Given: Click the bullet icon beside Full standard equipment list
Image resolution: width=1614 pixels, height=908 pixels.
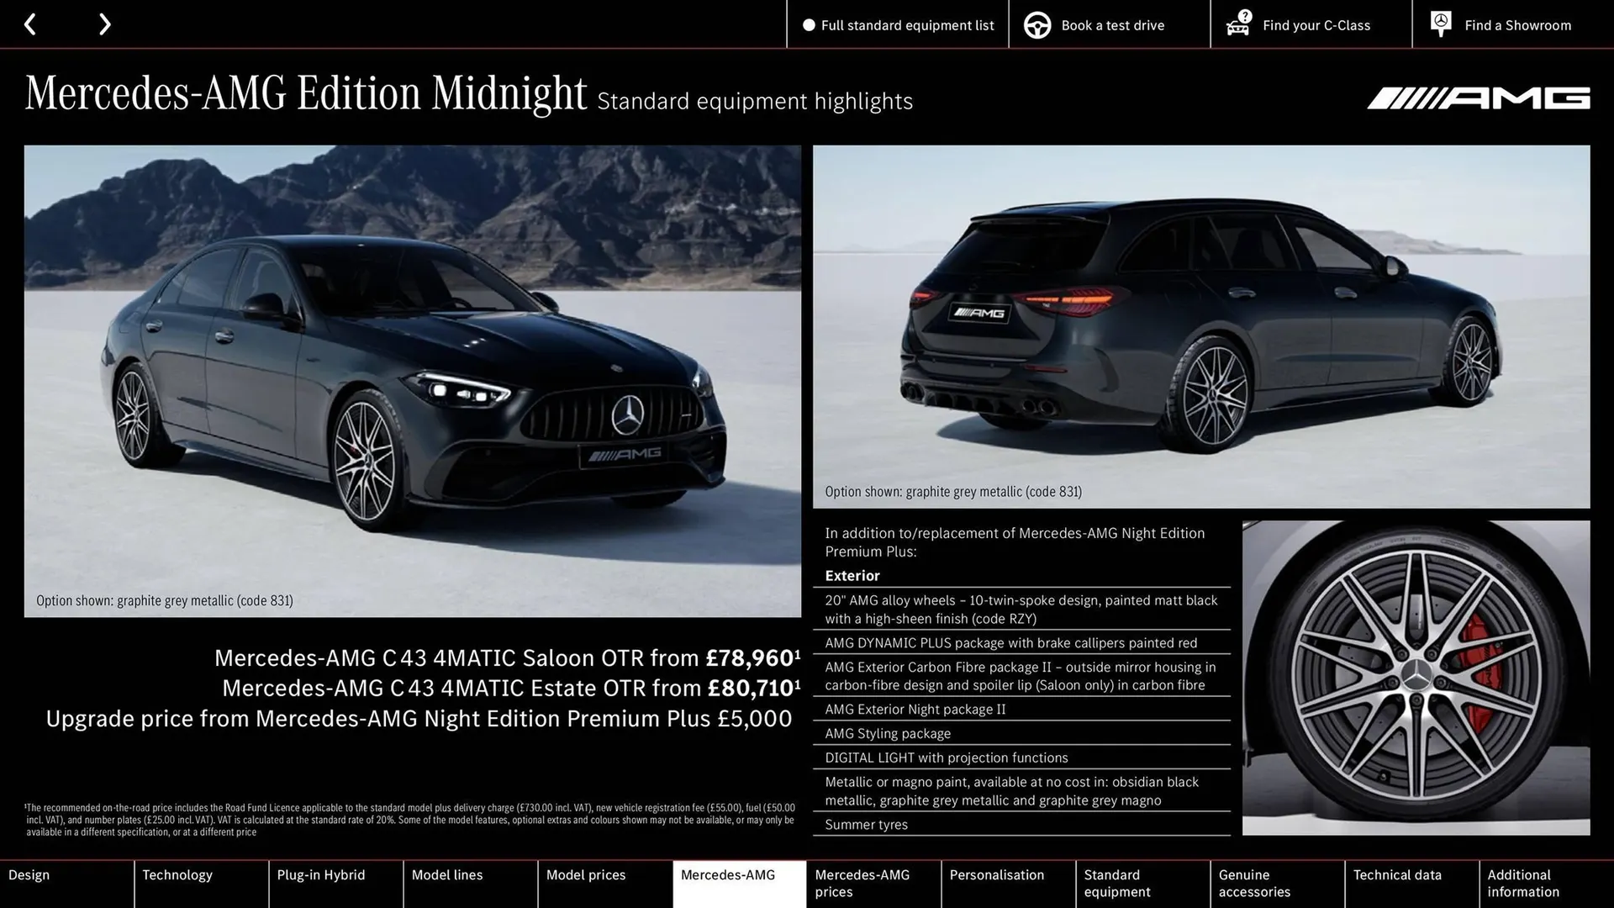Looking at the screenshot, I should click(809, 25).
